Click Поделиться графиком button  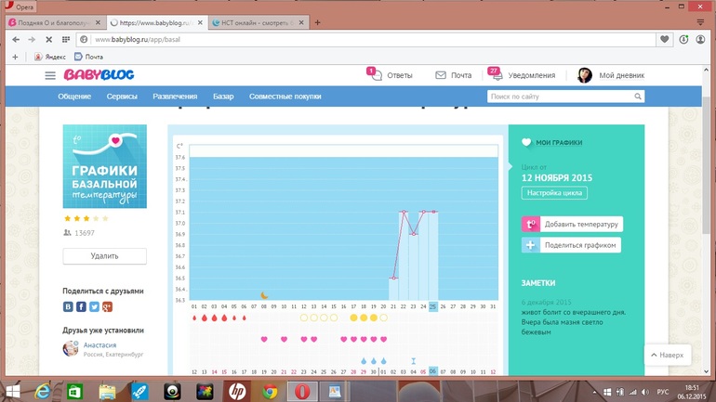click(571, 245)
